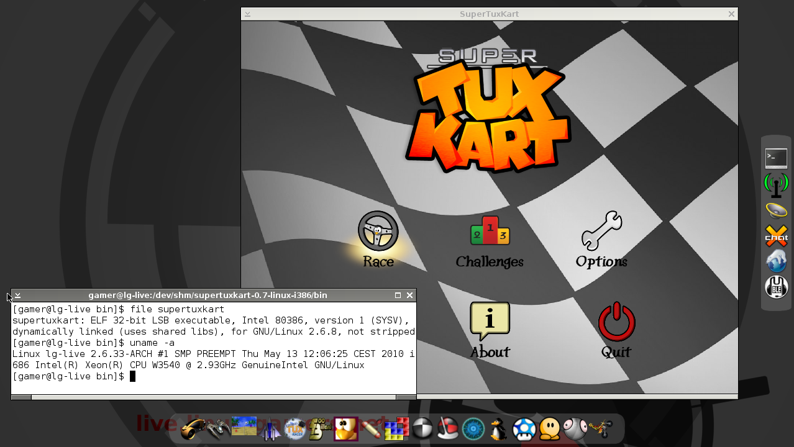Open the yellow duck face game in dock

(x=346, y=429)
